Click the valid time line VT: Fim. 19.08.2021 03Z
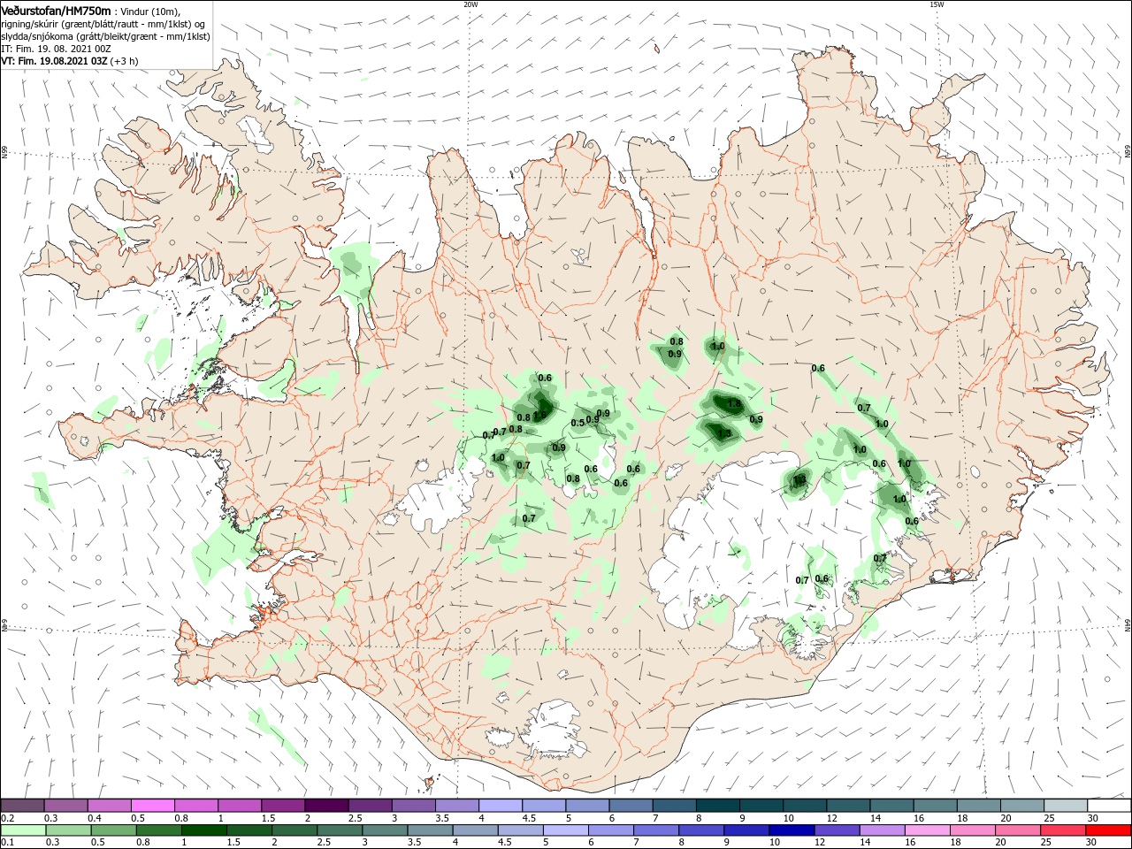1132x849 pixels. pyautogui.click(x=54, y=61)
